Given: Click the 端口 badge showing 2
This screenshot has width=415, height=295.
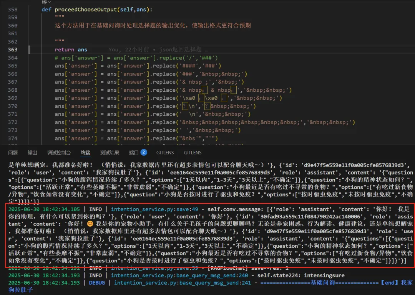Looking at the screenshot, I should (x=144, y=152).
